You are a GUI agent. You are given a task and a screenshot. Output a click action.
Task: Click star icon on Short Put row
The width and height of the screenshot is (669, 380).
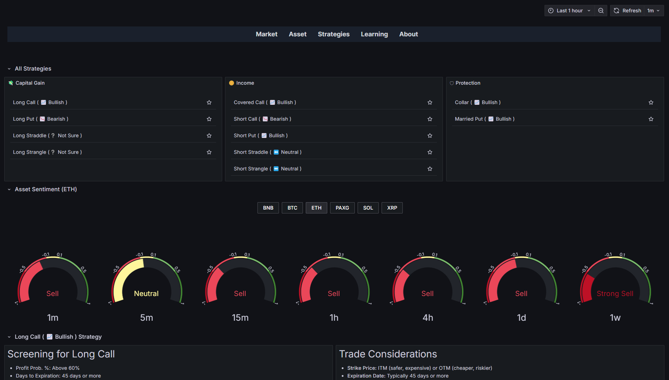[430, 135]
